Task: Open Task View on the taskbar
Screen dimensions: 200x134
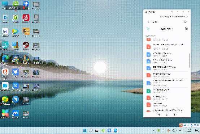Action: tap(97, 130)
